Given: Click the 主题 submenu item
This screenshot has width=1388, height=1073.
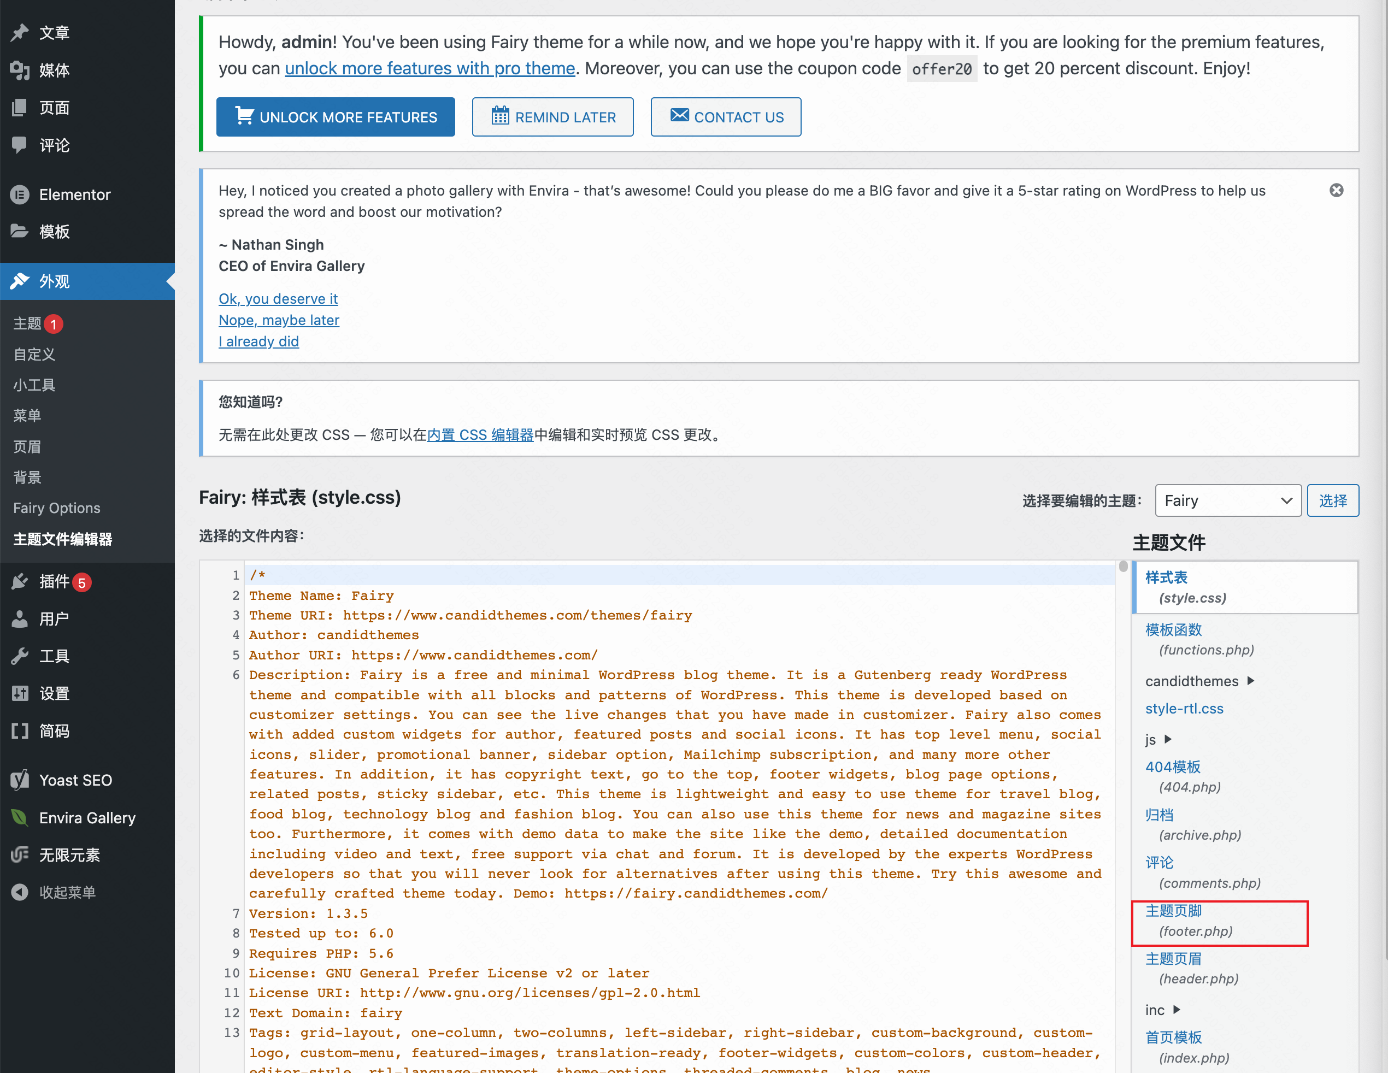Looking at the screenshot, I should 27,324.
